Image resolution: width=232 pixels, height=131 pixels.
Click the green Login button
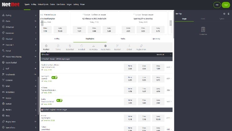[x=225, y=5]
